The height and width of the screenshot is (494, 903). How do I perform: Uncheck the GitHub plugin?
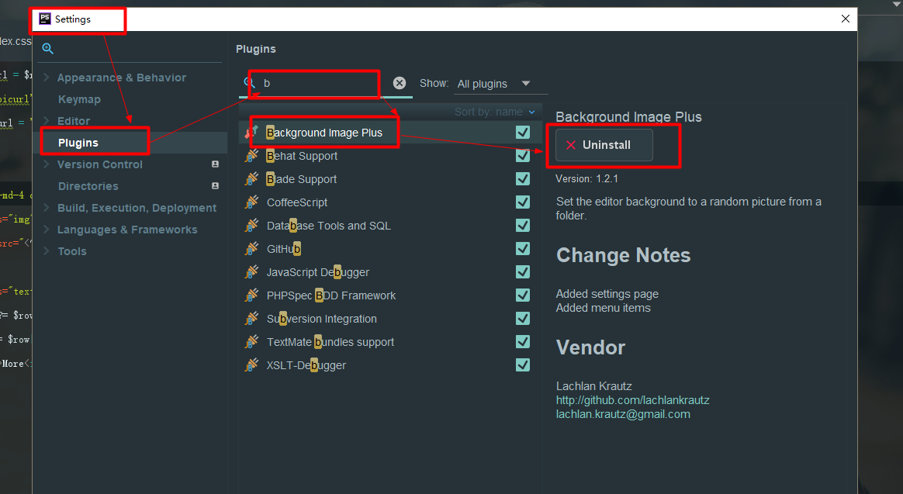(x=523, y=249)
